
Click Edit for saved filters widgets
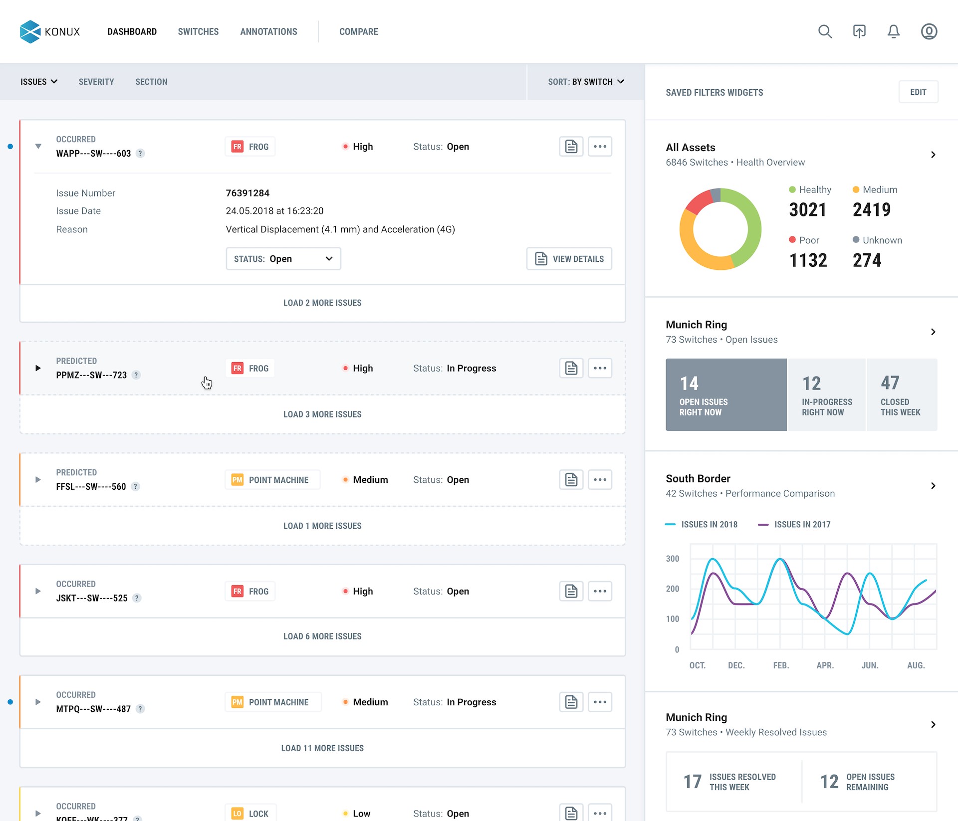click(x=918, y=92)
